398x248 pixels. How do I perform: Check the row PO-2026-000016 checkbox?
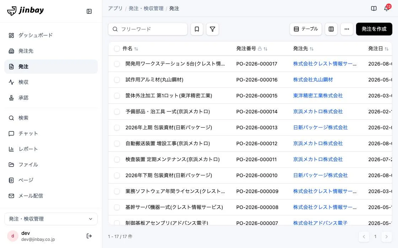(117, 80)
